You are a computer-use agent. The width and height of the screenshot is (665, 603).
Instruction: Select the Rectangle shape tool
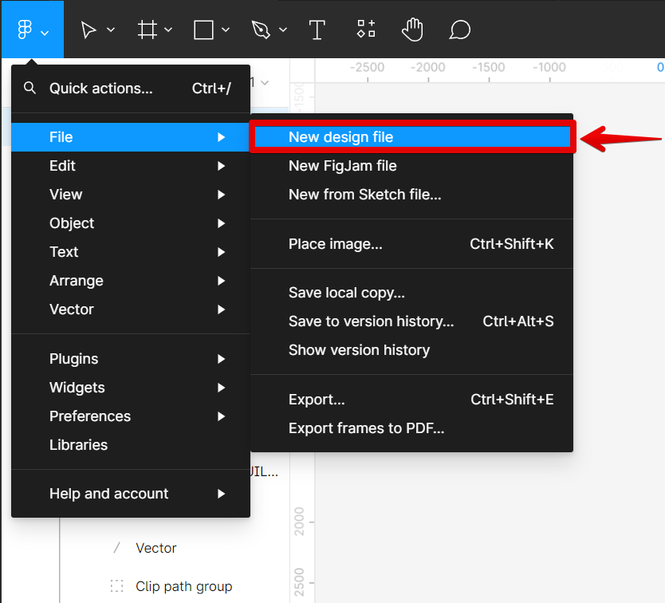pyautogui.click(x=203, y=30)
